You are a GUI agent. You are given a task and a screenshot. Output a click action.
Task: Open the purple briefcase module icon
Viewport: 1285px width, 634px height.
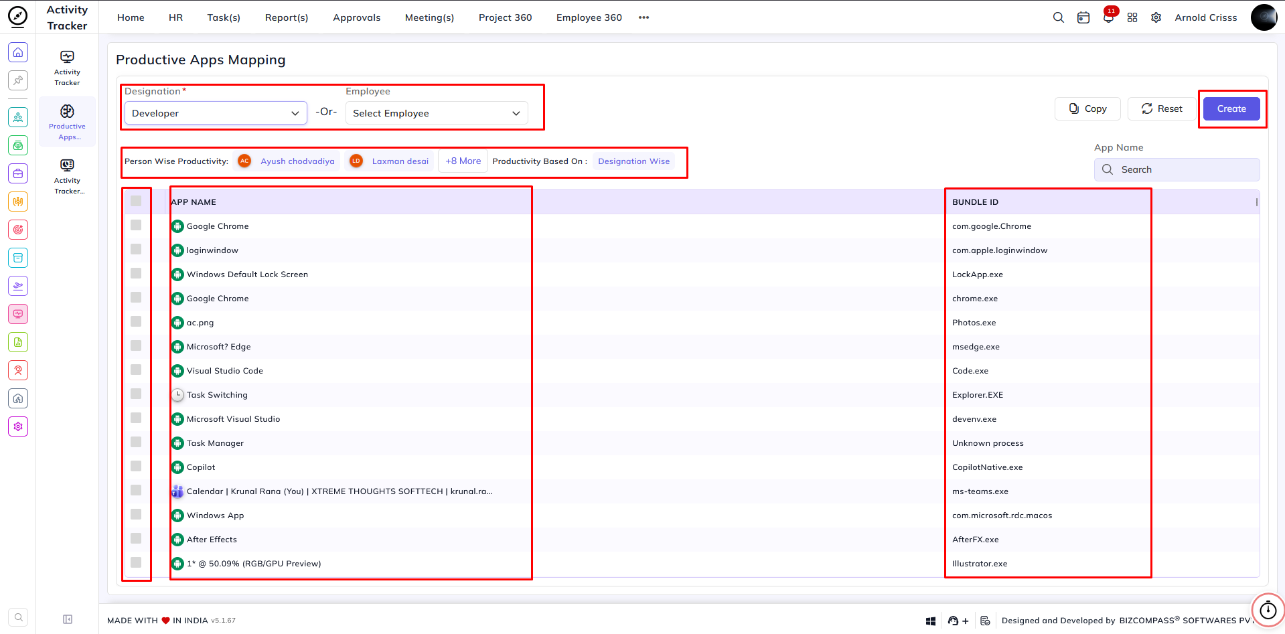tap(18, 173)
